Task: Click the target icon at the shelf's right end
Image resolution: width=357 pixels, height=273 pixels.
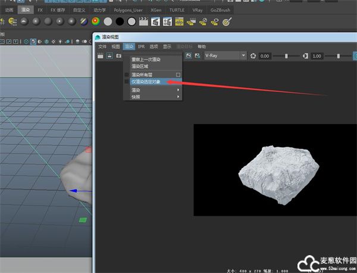Action: [226, 21]
